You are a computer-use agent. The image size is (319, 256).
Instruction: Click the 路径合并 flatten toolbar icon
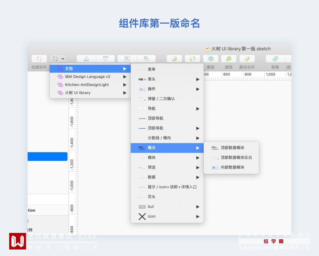click(247, 59)
